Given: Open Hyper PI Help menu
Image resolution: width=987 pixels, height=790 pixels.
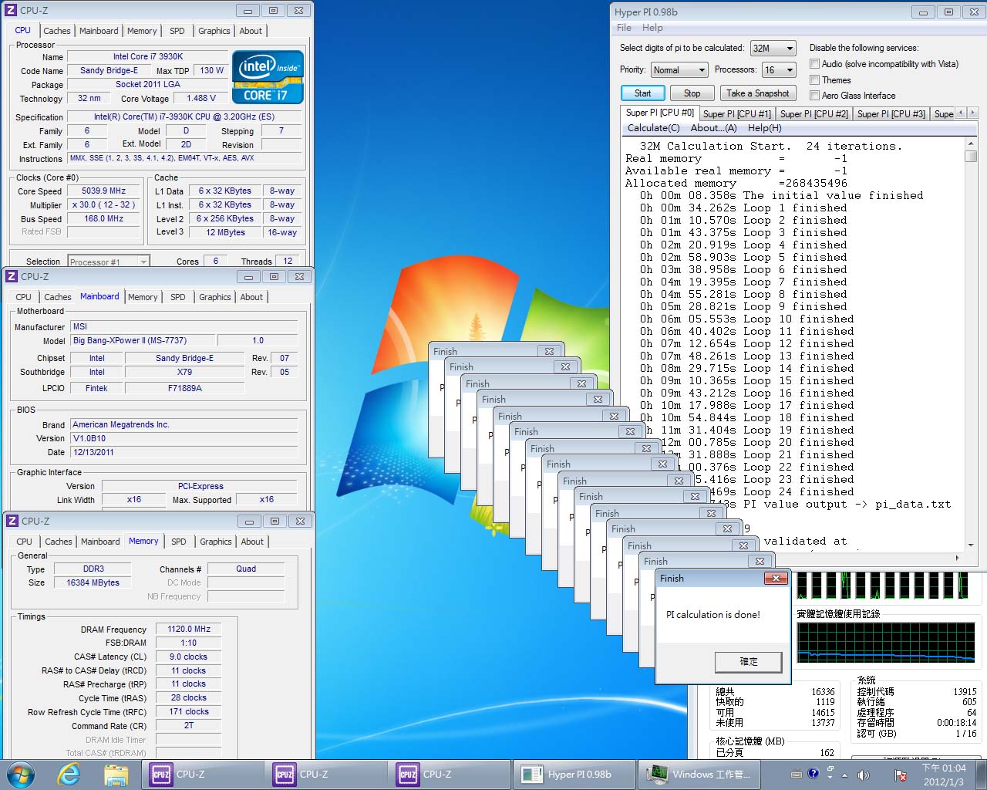Looking at the screenshot, I should point(652,27).
